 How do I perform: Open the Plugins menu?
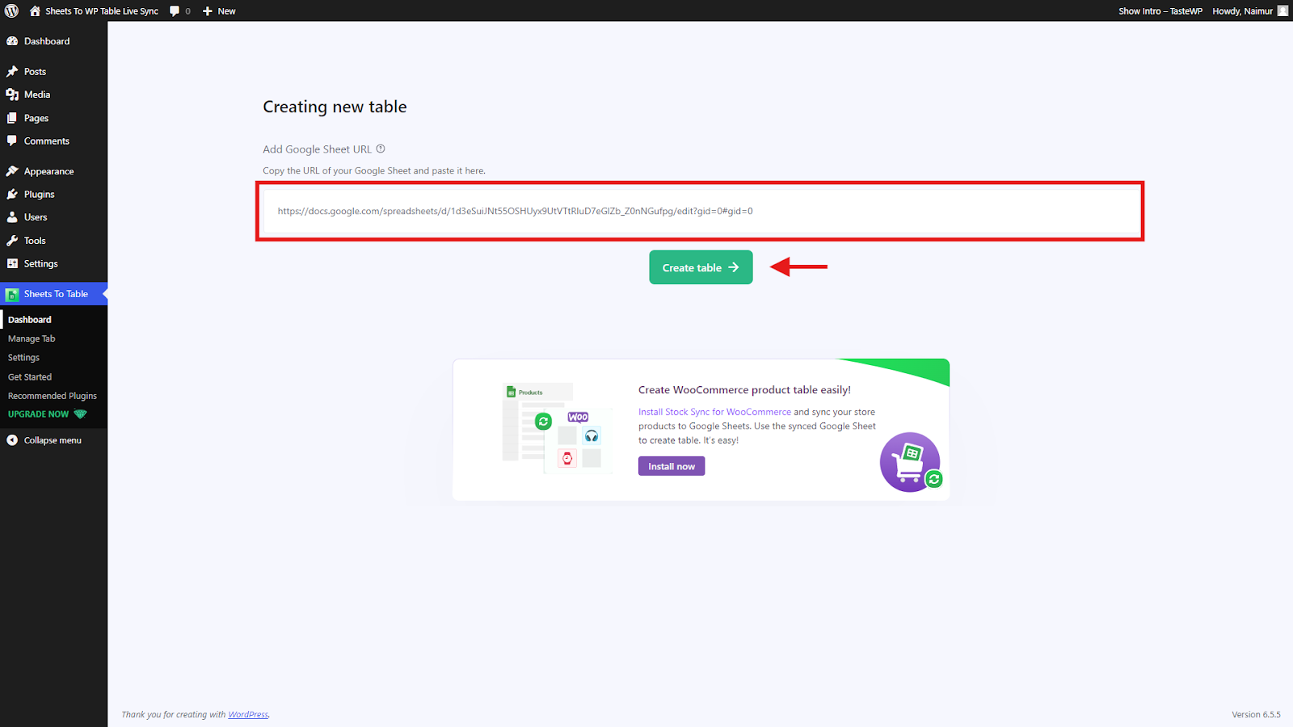click(40, 195)
